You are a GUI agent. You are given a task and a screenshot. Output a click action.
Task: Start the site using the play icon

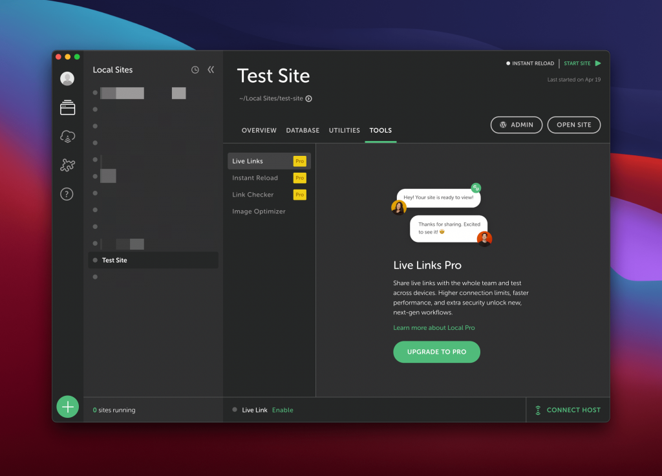599,63
